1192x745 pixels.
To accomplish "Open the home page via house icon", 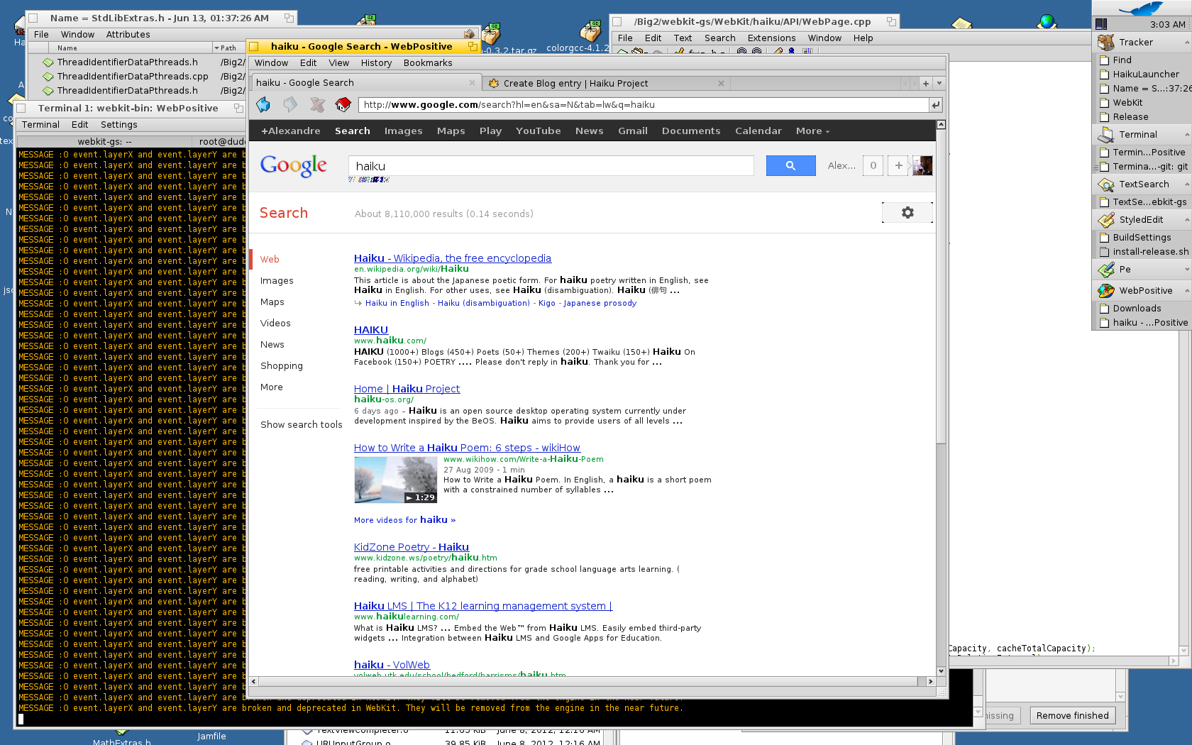I will (x=343, y=105).
